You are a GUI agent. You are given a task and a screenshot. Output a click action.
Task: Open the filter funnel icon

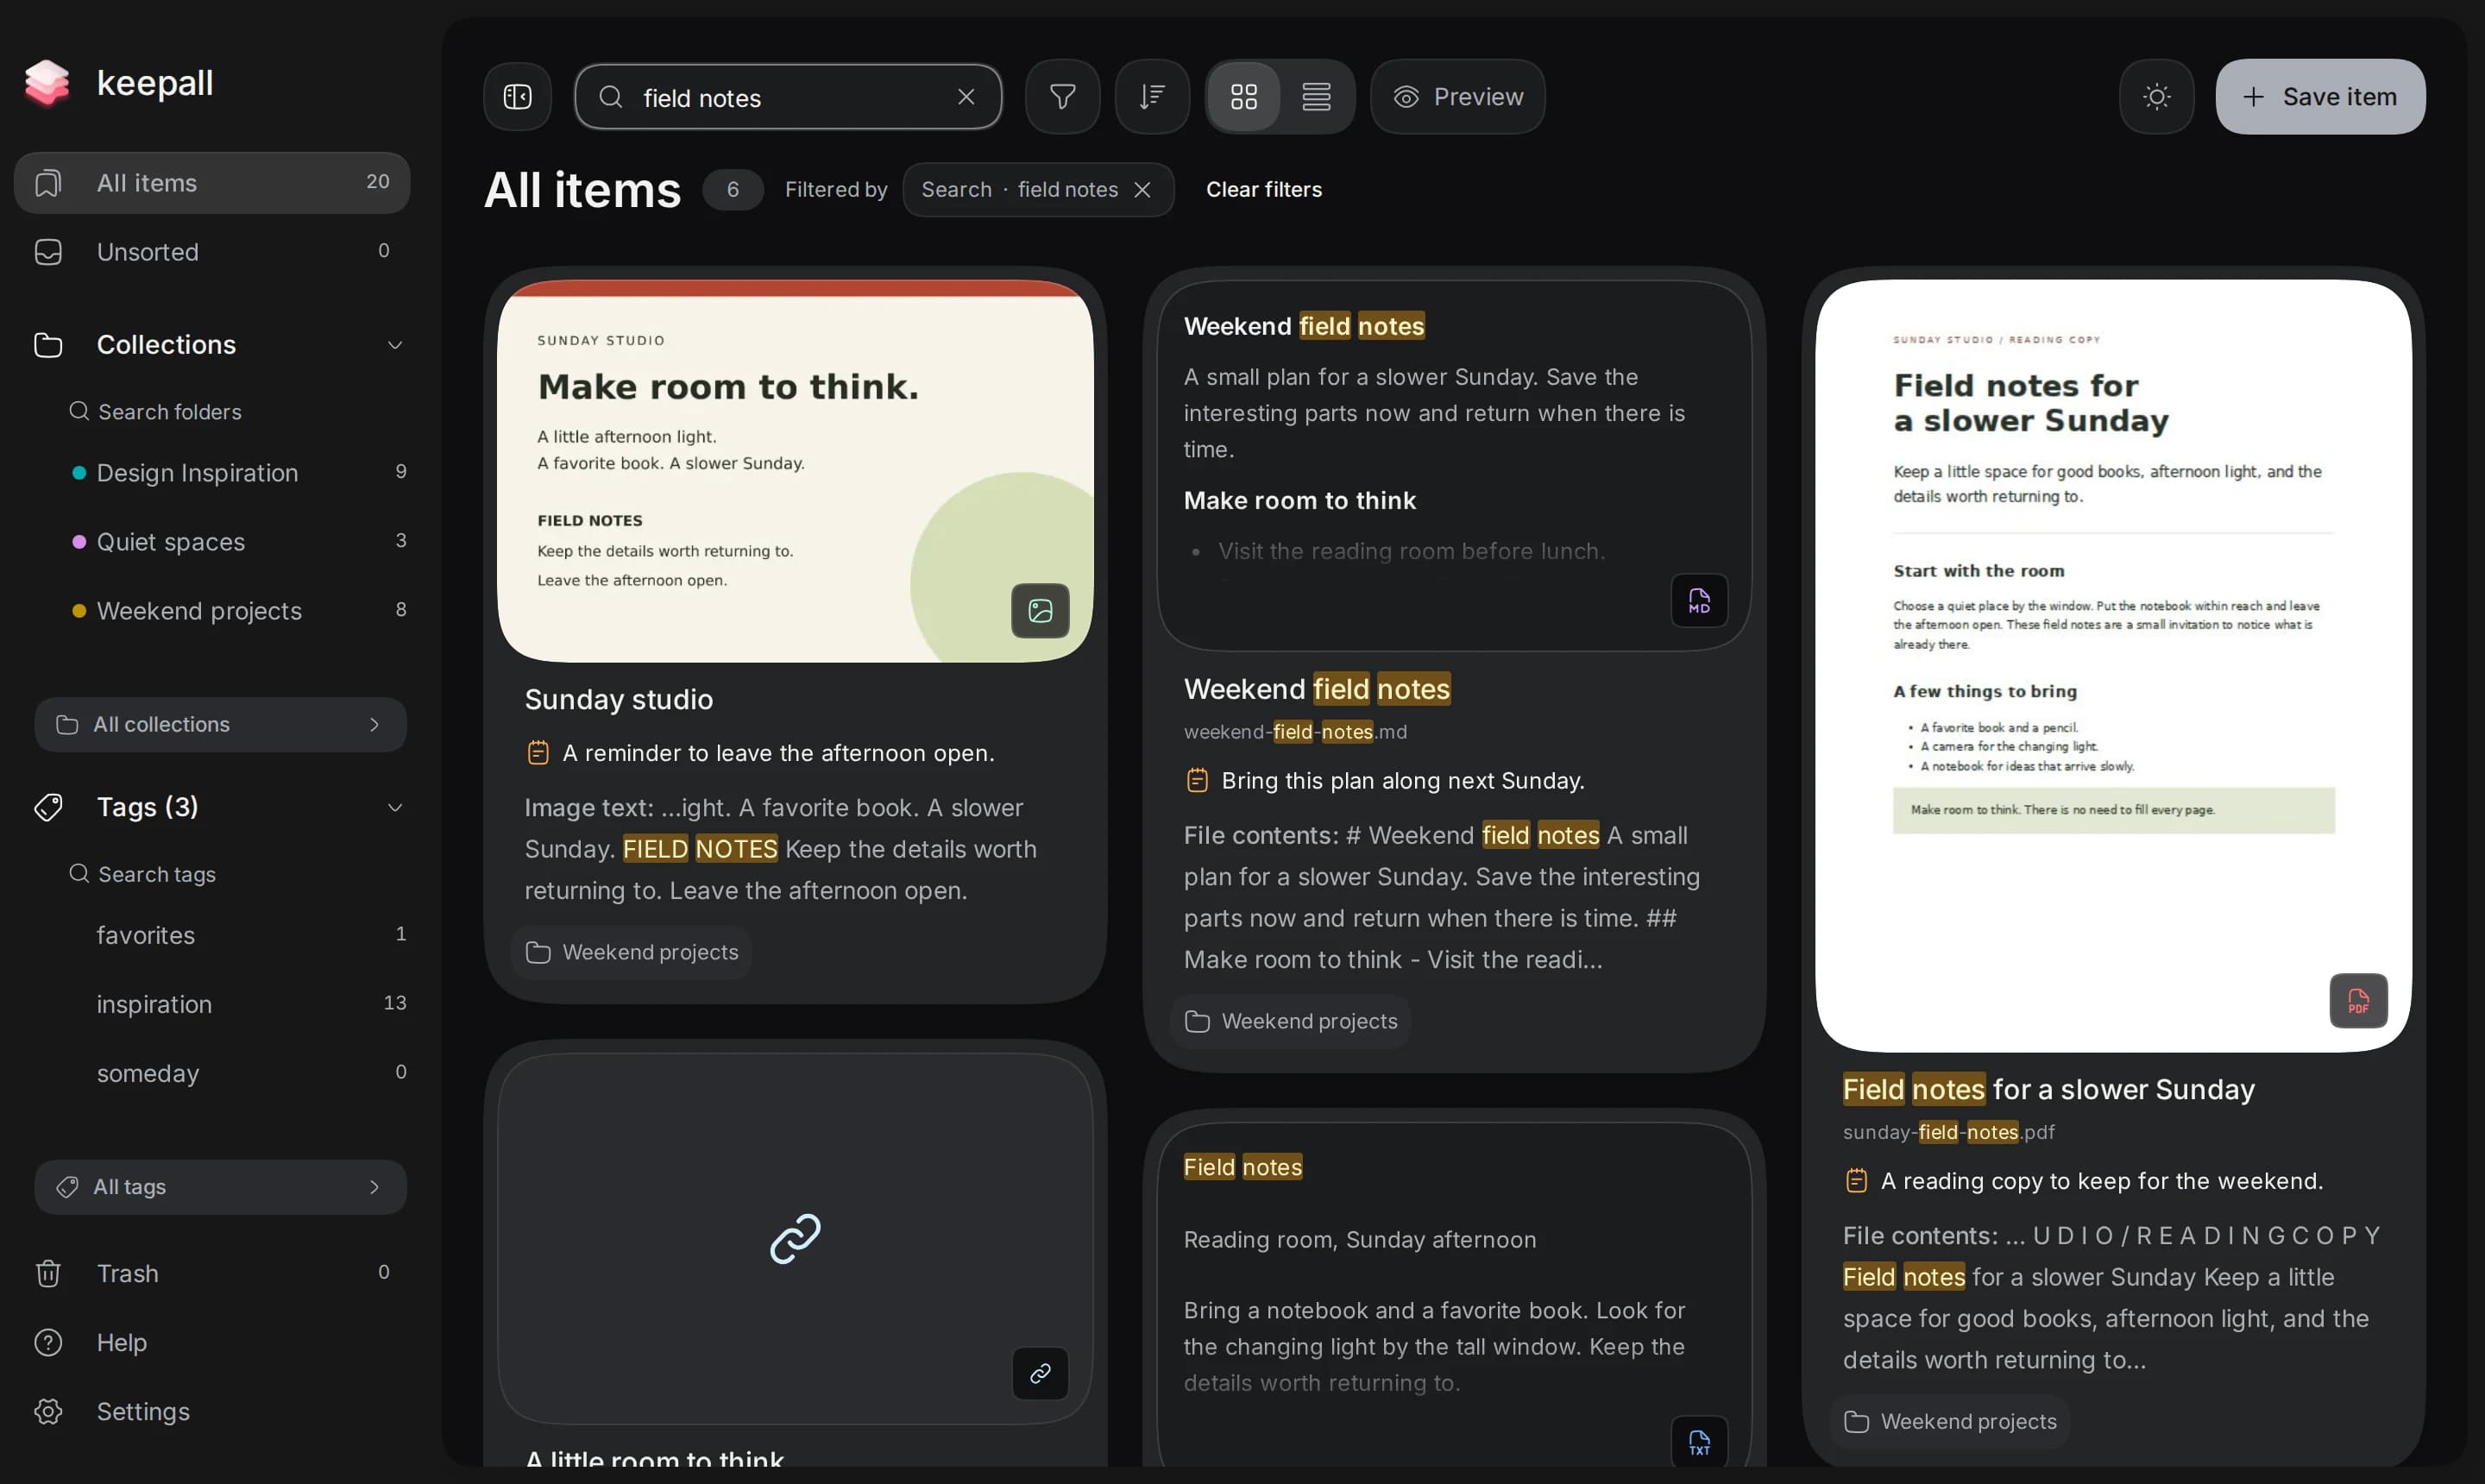1062,97
